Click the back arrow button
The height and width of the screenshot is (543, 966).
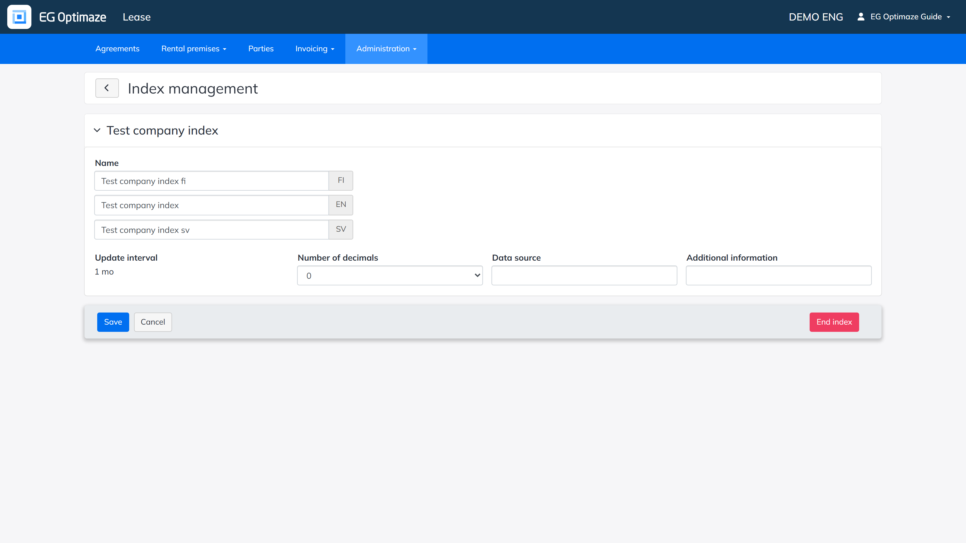(x=107, y=88)
